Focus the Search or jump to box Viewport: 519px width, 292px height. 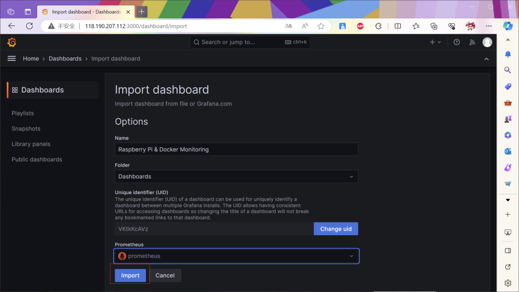pos(250,42)
